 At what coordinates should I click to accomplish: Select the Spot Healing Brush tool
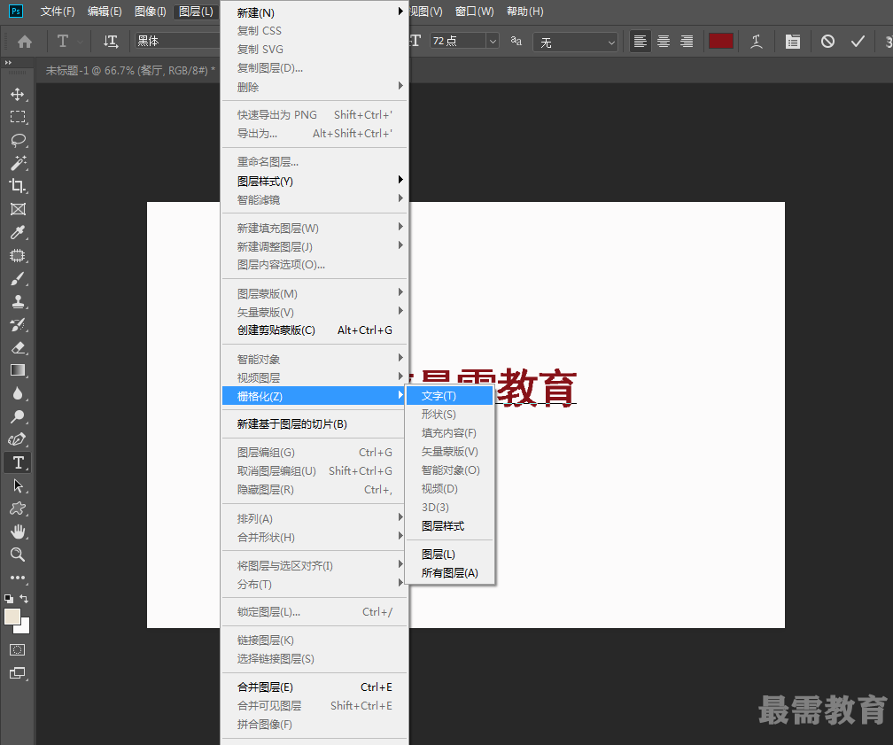18,256
